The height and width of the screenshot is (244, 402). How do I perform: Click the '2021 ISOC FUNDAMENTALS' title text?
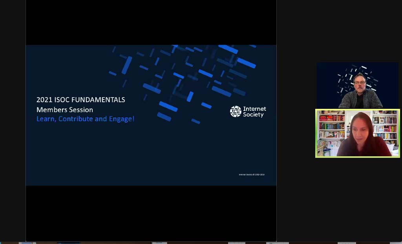(x=81, y=100)
